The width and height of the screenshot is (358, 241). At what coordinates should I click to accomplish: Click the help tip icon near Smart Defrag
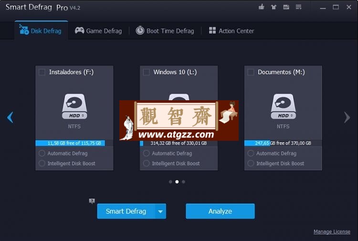click(92, 201)
